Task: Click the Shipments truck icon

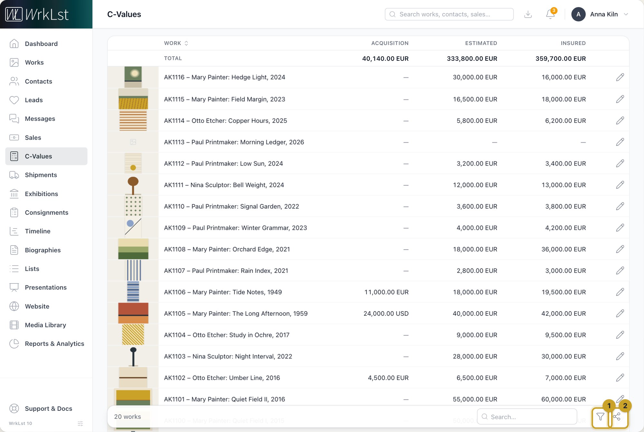Action: pyautogui.click(x=14, y=175)
